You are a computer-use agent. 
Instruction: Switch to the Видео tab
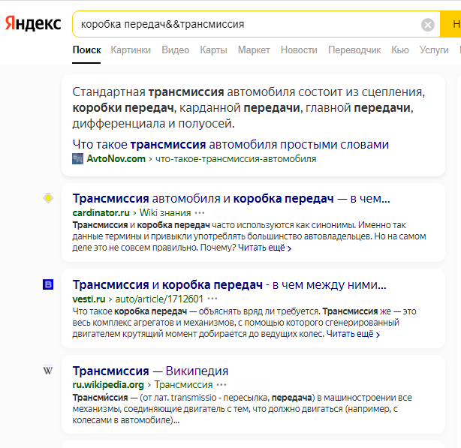(x=175, y=50)
